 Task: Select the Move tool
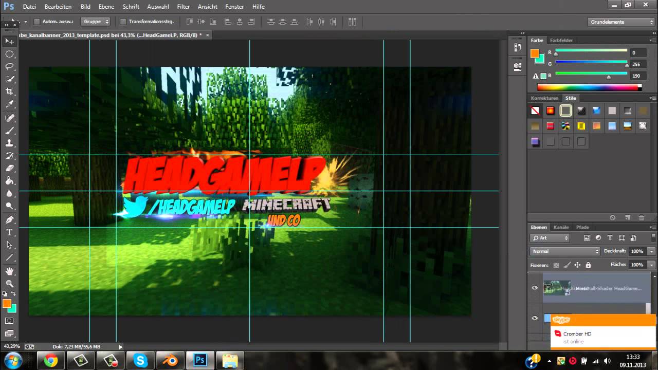(x=9, y=41)
